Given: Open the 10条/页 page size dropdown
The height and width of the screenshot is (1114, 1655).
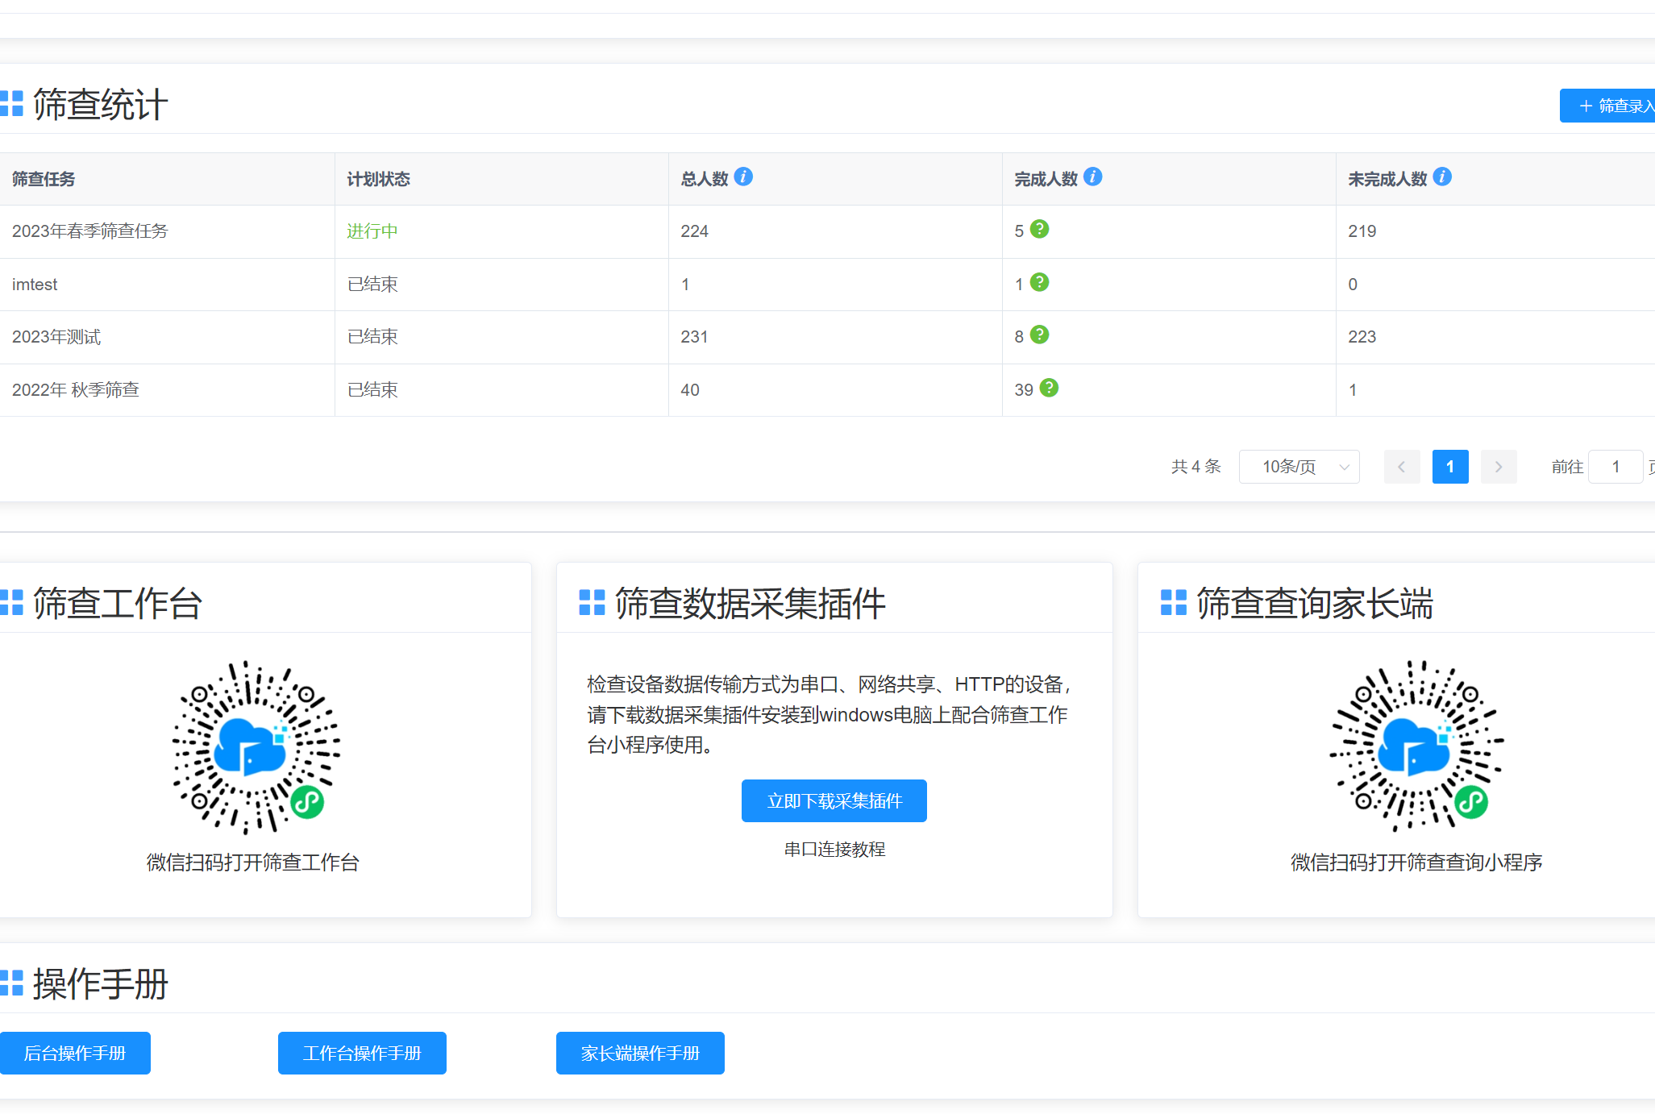Looking at the screenshot, I should 1299,467.
